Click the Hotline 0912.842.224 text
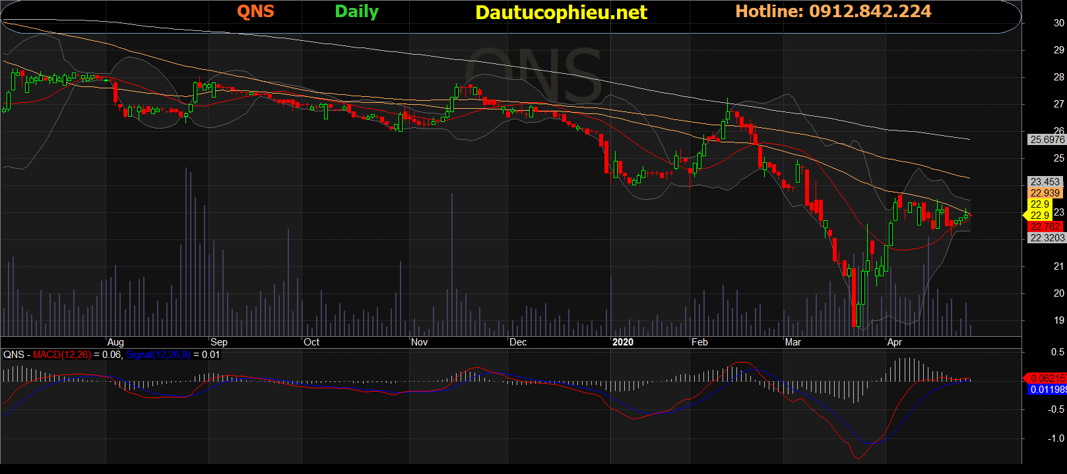 coord(833,11)
